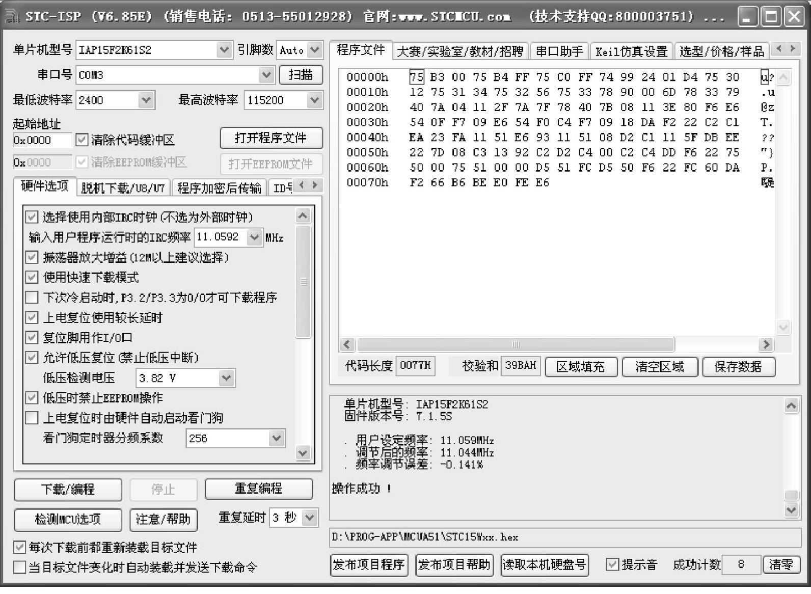Screen dimensions: 811x594
Task: Toggle 上电复位使用较长延时 checkbox
Action: pos(32,318)
